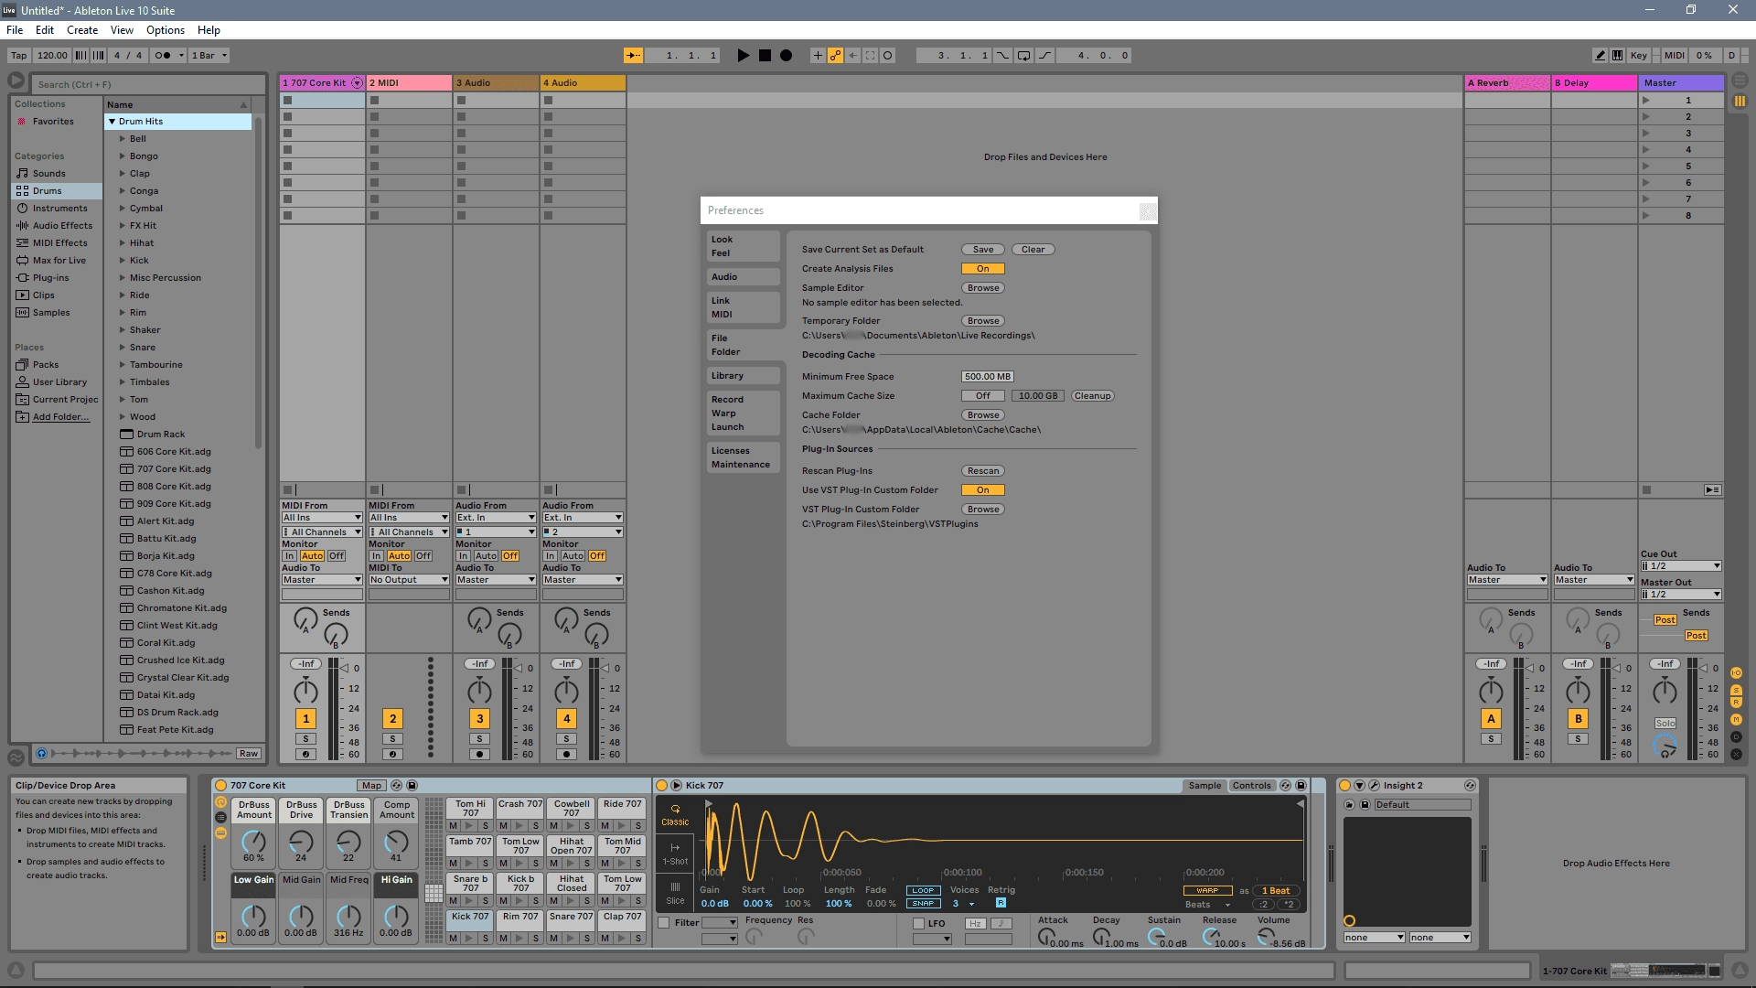Switch to Audio tab in Preferences
Viewport: 1756px width, 988px height.
pos(743,277)
